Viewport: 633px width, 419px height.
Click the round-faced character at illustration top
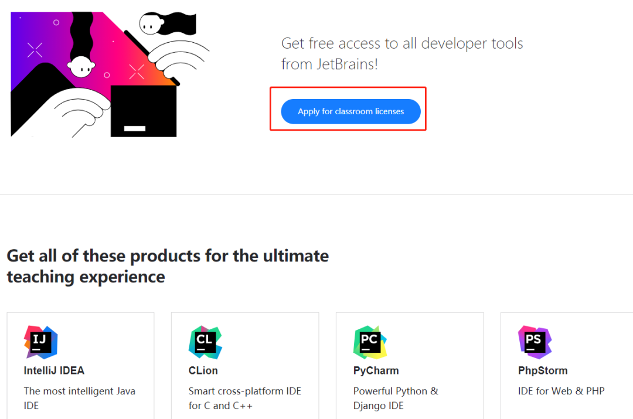(151, 24)
